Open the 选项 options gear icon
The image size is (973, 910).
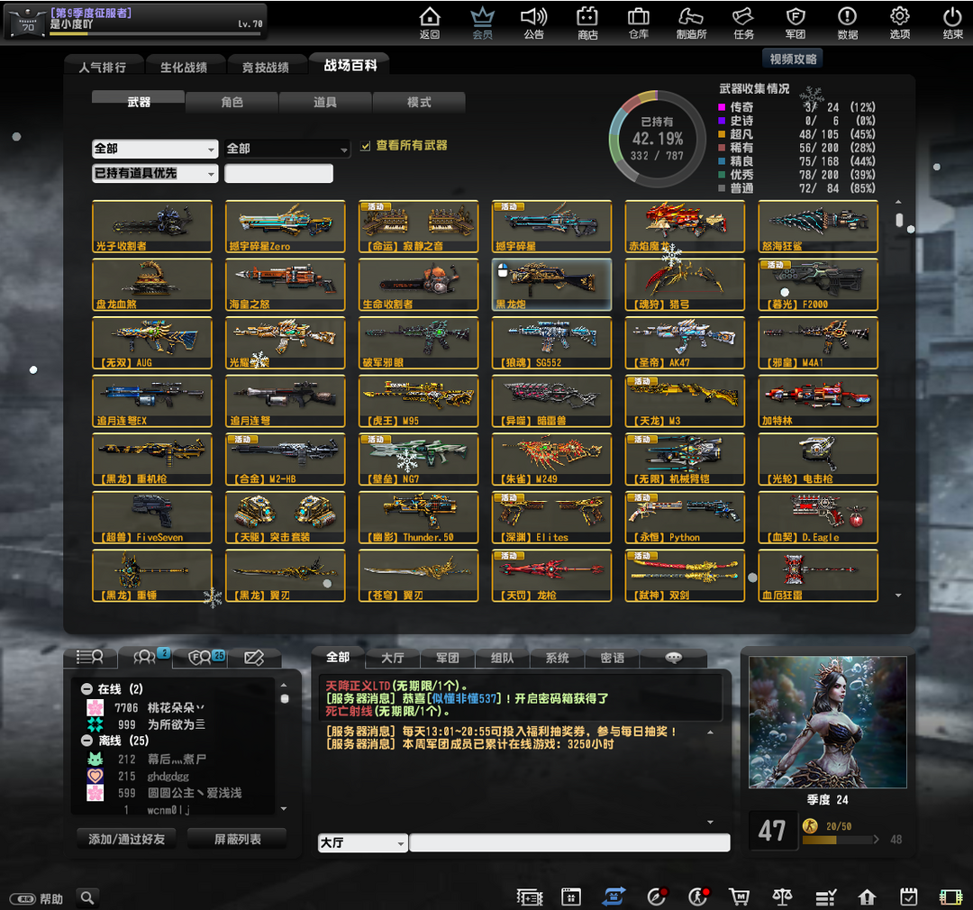tap(899, 22)
